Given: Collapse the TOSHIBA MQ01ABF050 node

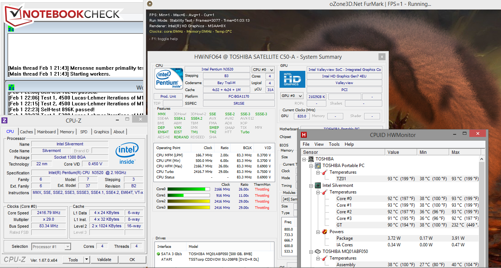Looking at the screenshot, I should pyautogui.click(x=311, y=251).
